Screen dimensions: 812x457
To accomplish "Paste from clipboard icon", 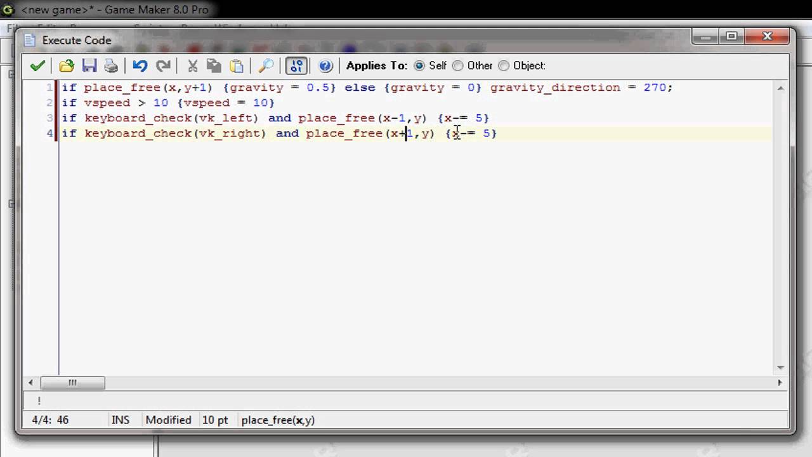I will pyautogui.click(x=236, y=65).
